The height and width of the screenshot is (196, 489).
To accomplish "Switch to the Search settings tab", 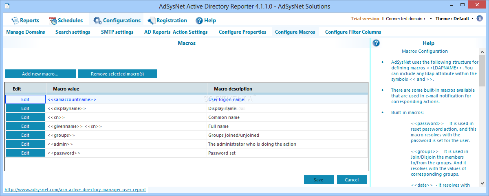I will click(x=73, y=32).
